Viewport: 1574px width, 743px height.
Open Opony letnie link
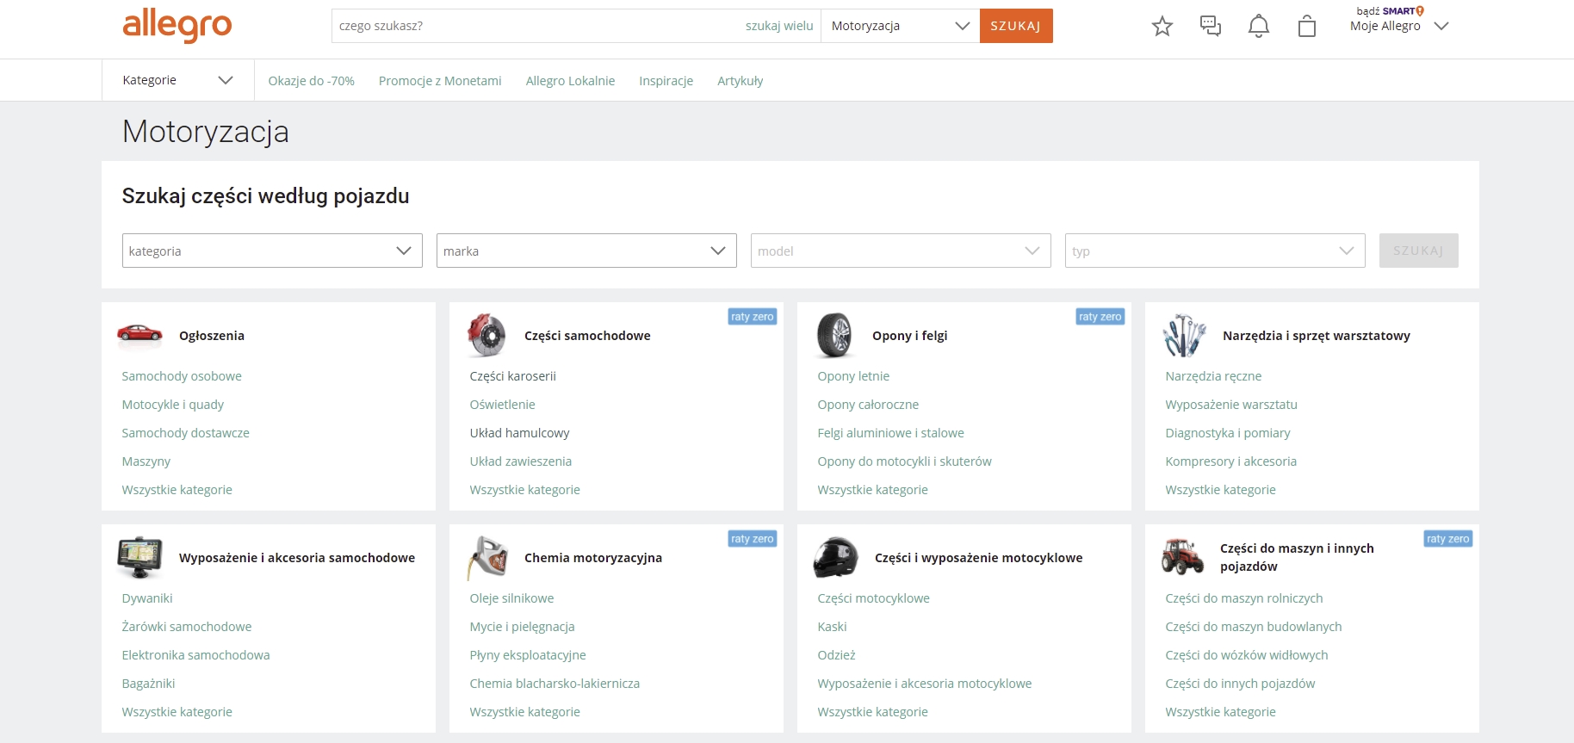pyautogui.click(x=853, y=376)
